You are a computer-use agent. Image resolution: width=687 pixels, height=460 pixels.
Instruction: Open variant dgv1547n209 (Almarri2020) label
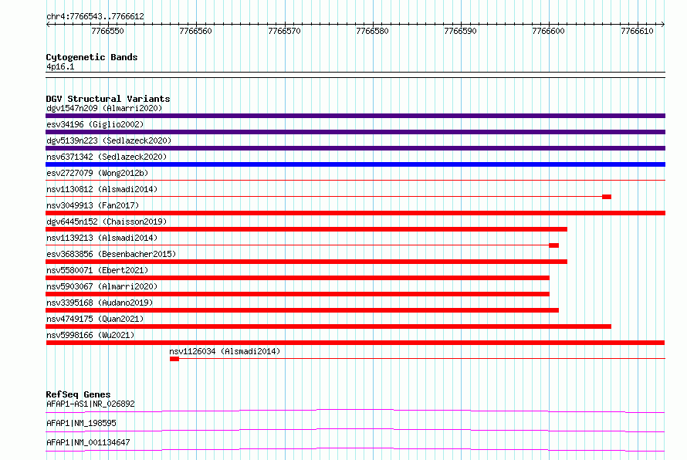click(104, 108)
